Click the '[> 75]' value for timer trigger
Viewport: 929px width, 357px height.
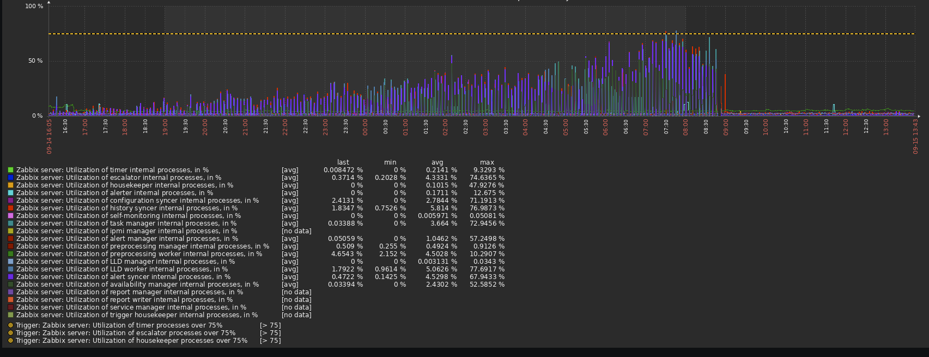click(x=270, y=325)
